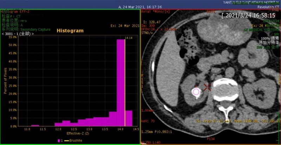This screenshot has width=281, height=145.
Task: Go to previous series using left angle bracket
Action: click(3, 34)
